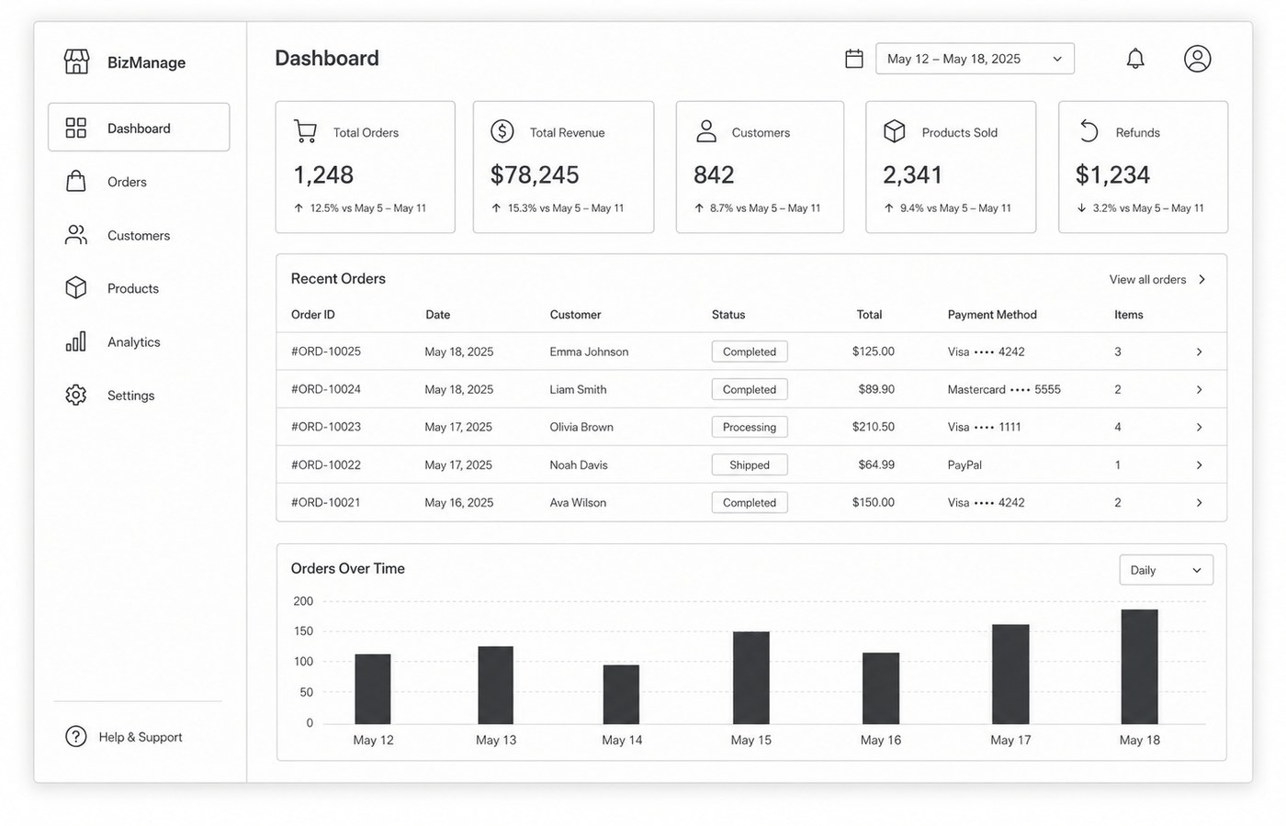Click the Processing status badge

click(x=750, y=427)
